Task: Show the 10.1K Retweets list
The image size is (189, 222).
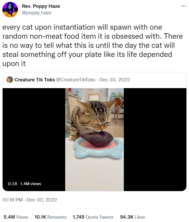Action: [50, 217]
